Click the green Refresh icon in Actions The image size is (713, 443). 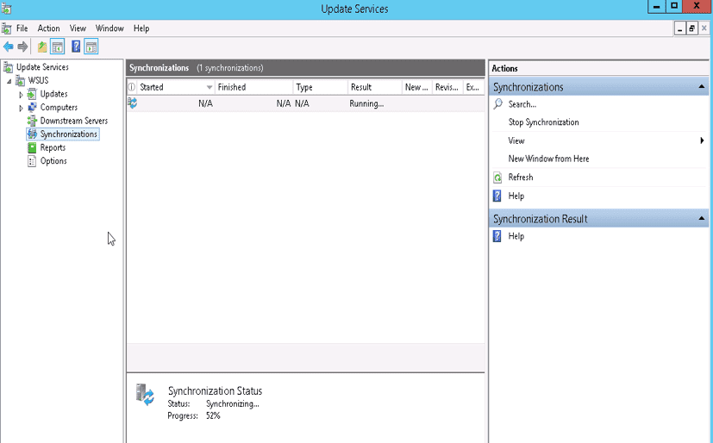497,178
